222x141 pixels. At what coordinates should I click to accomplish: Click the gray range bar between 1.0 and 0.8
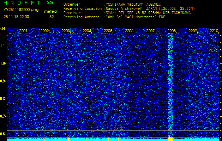click(7, 81)
